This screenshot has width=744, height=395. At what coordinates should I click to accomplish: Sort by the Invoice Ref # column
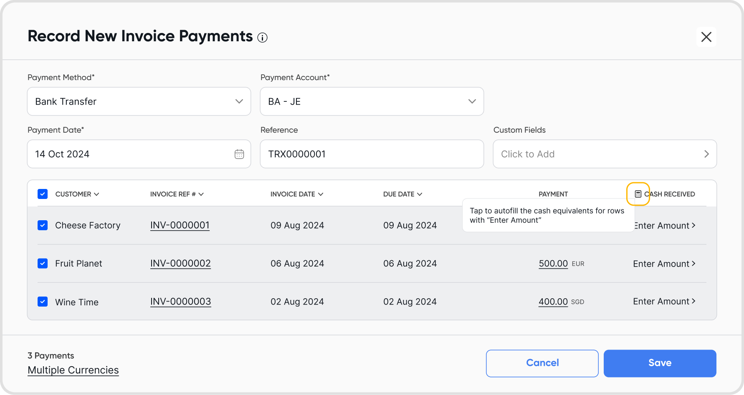(x=177, y=194)
